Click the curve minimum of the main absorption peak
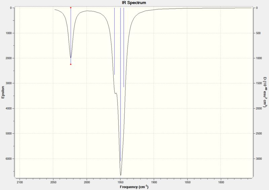Screen dimensions: 269x190 click(121, 175)
